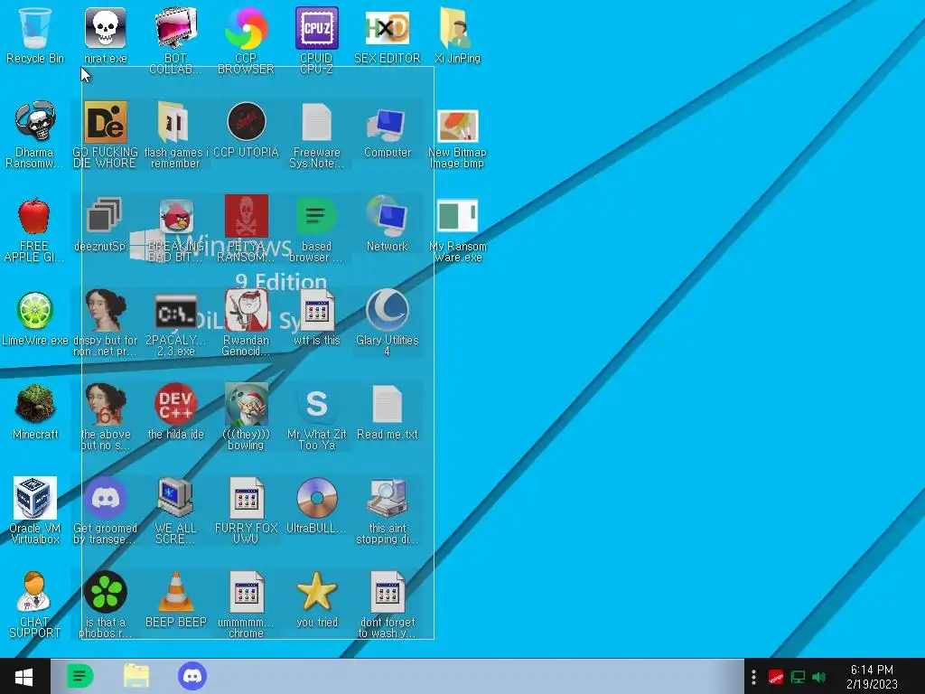The width and height of the screenshot is (925, 694).
Task: Open the volume speaker tray icon
Action: [818, 677]
